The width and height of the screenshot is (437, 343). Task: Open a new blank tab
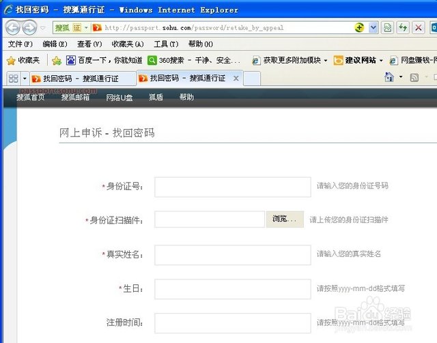point(252,79)
